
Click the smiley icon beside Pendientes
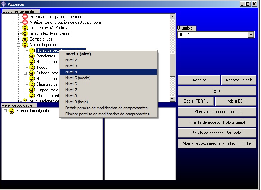[32, 56]
